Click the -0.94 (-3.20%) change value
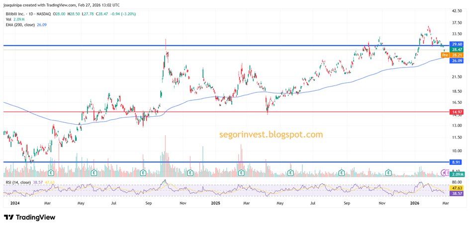470x227 pixels. coord(122,14)
